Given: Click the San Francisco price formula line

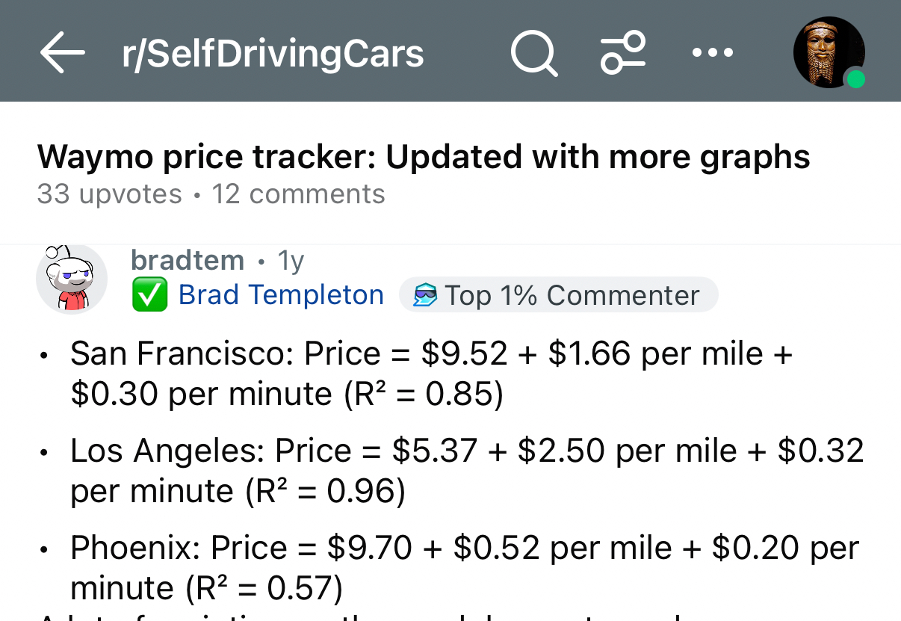Looking at the screenshot, I should [x=431, y=373].
